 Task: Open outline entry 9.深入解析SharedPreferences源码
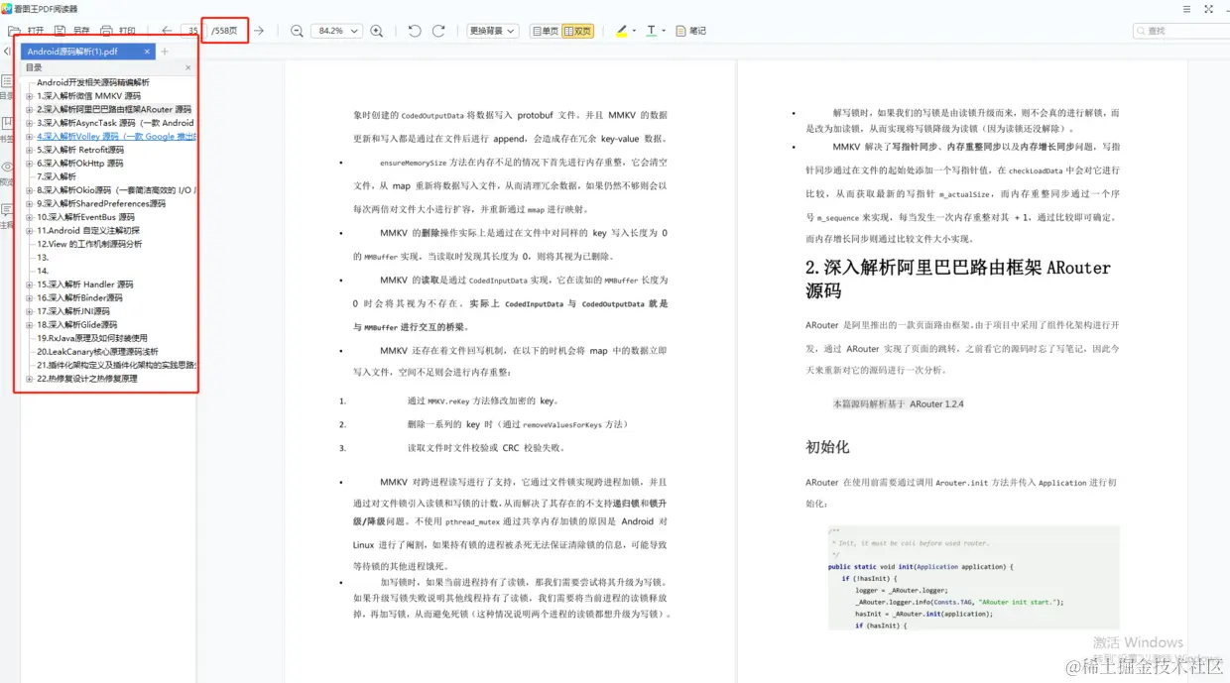coord(101,203)
